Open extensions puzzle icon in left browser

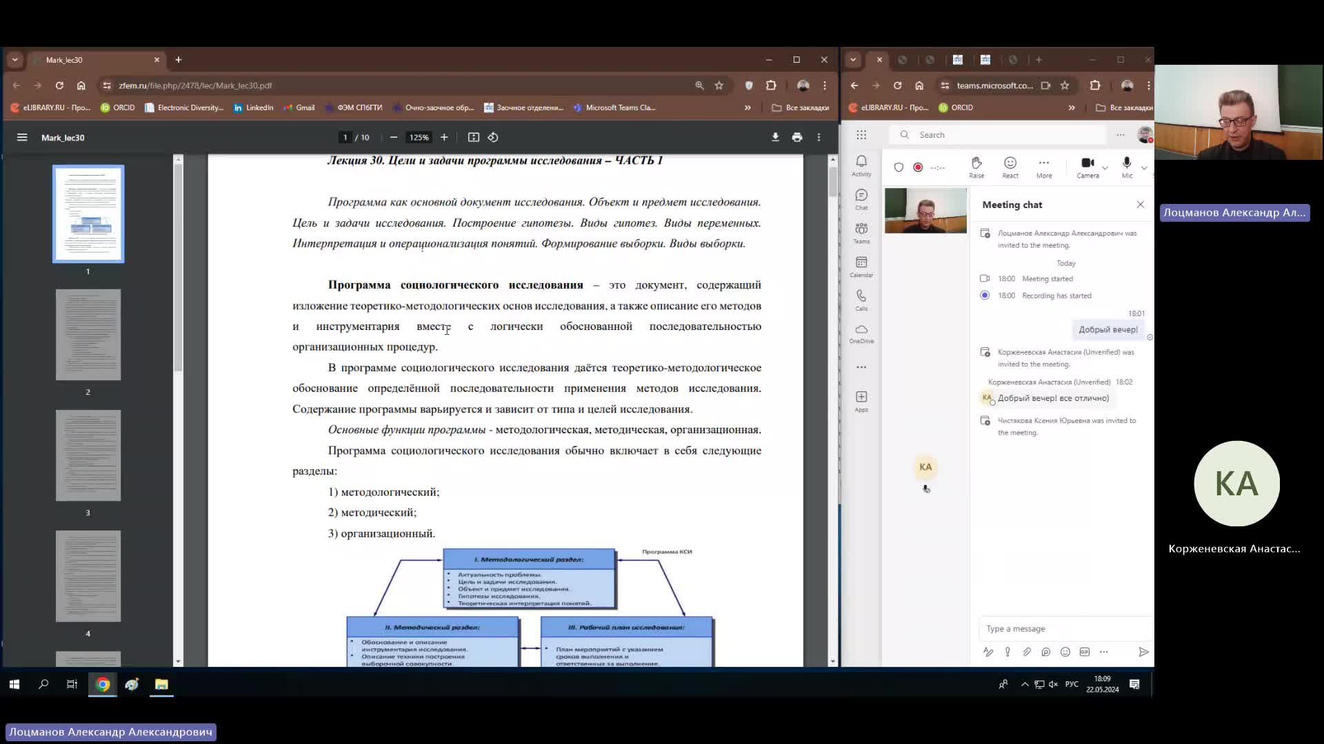pyautogui.click(x=771, y=85)
